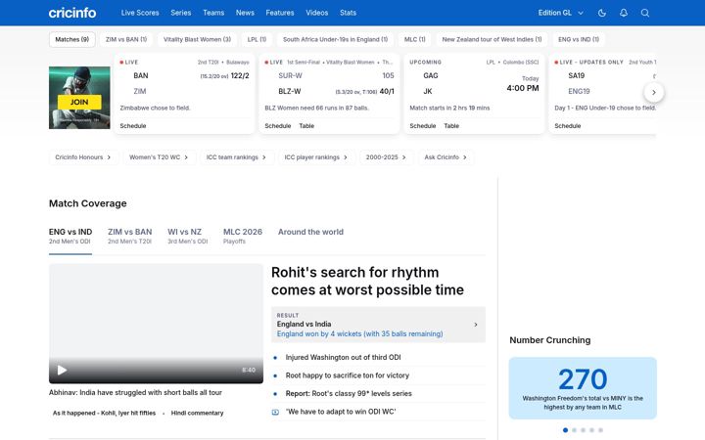The width and height of the screenshot is (705, 440).
Task: Select MLC (1) filter chip
Action: click(414, 39)
